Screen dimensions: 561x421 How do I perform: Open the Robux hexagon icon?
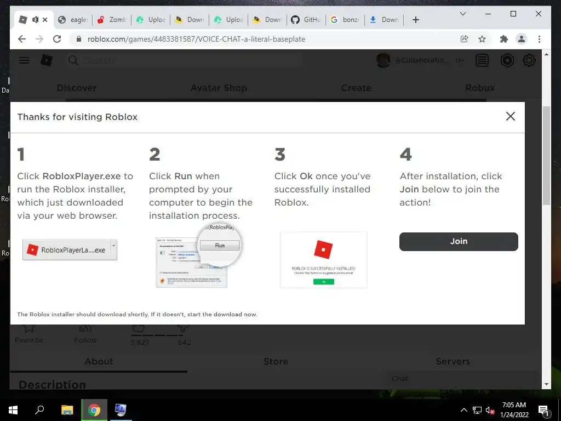[507, 60]
